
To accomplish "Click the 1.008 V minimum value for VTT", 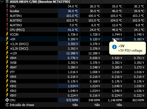I will pos(95,72).
